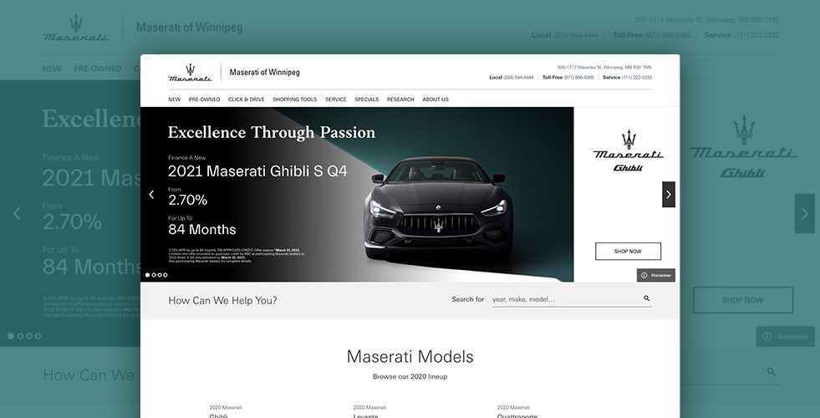This screenshot has width=820, height=418.
Task: Click the 'year, make, model...' search field
Action: click(x=564, y=299)
